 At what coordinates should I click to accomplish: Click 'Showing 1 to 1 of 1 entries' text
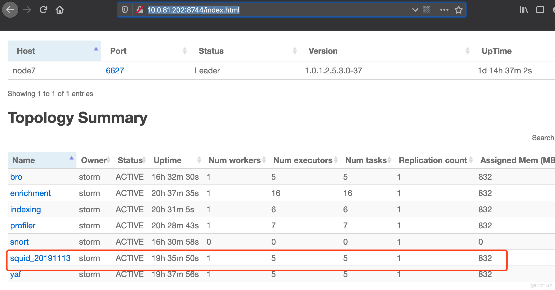pos(50,94)
